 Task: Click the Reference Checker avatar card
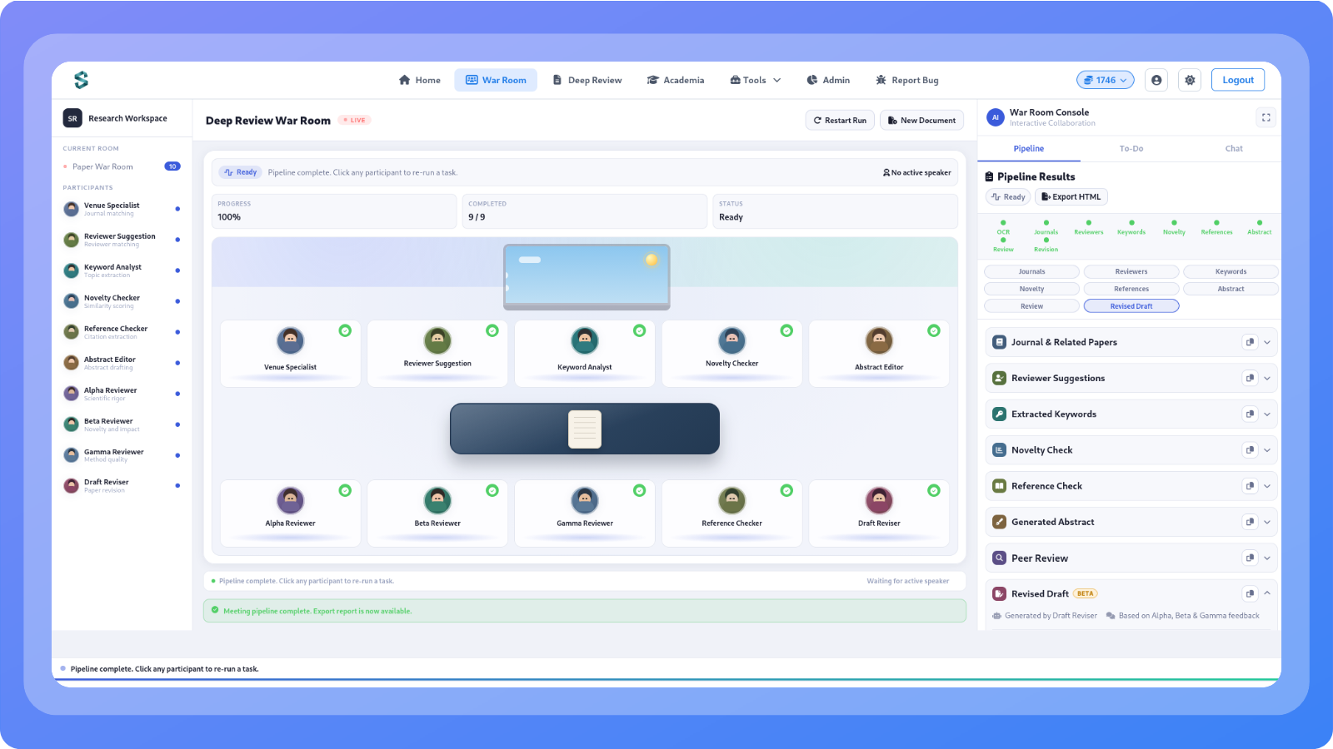pos(731,513)
